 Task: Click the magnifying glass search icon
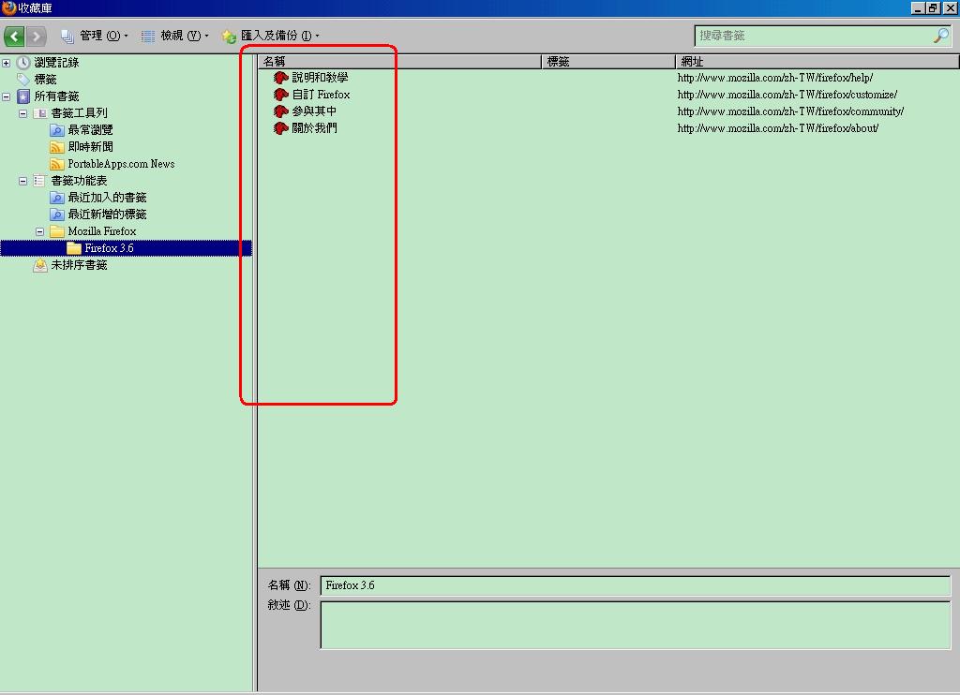click(x=941, y=36)
